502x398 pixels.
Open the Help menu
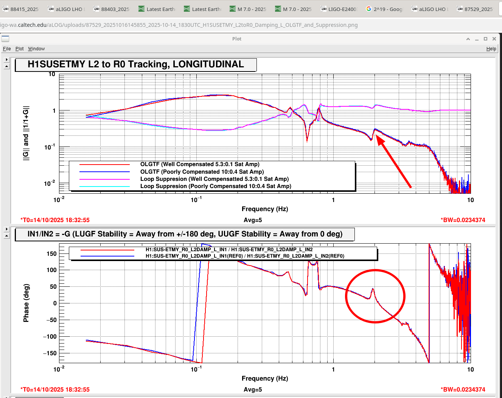pyautogui.click(x=491, y=49)
